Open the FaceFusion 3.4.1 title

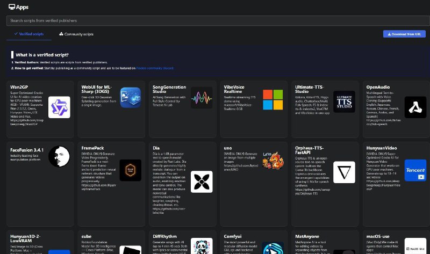click(27, 150)
